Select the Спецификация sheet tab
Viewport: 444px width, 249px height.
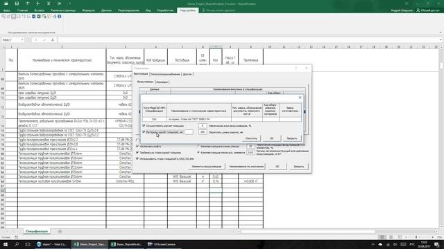[37, 231]
